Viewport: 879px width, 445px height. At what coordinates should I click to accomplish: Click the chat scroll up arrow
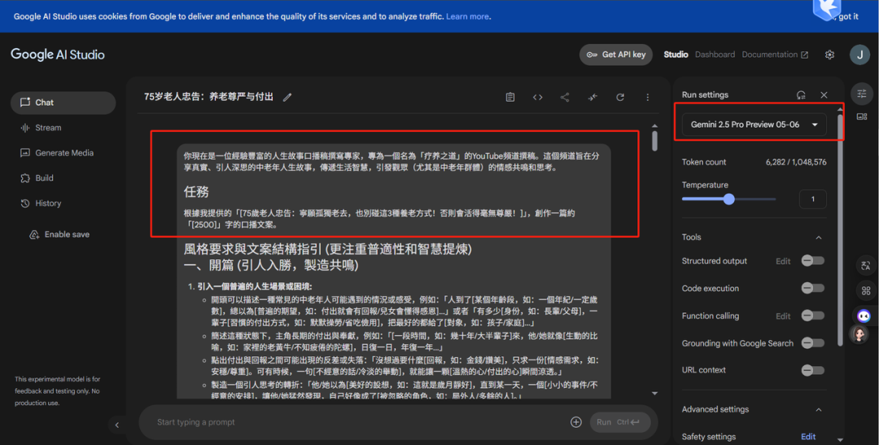[x=654, y=126]
